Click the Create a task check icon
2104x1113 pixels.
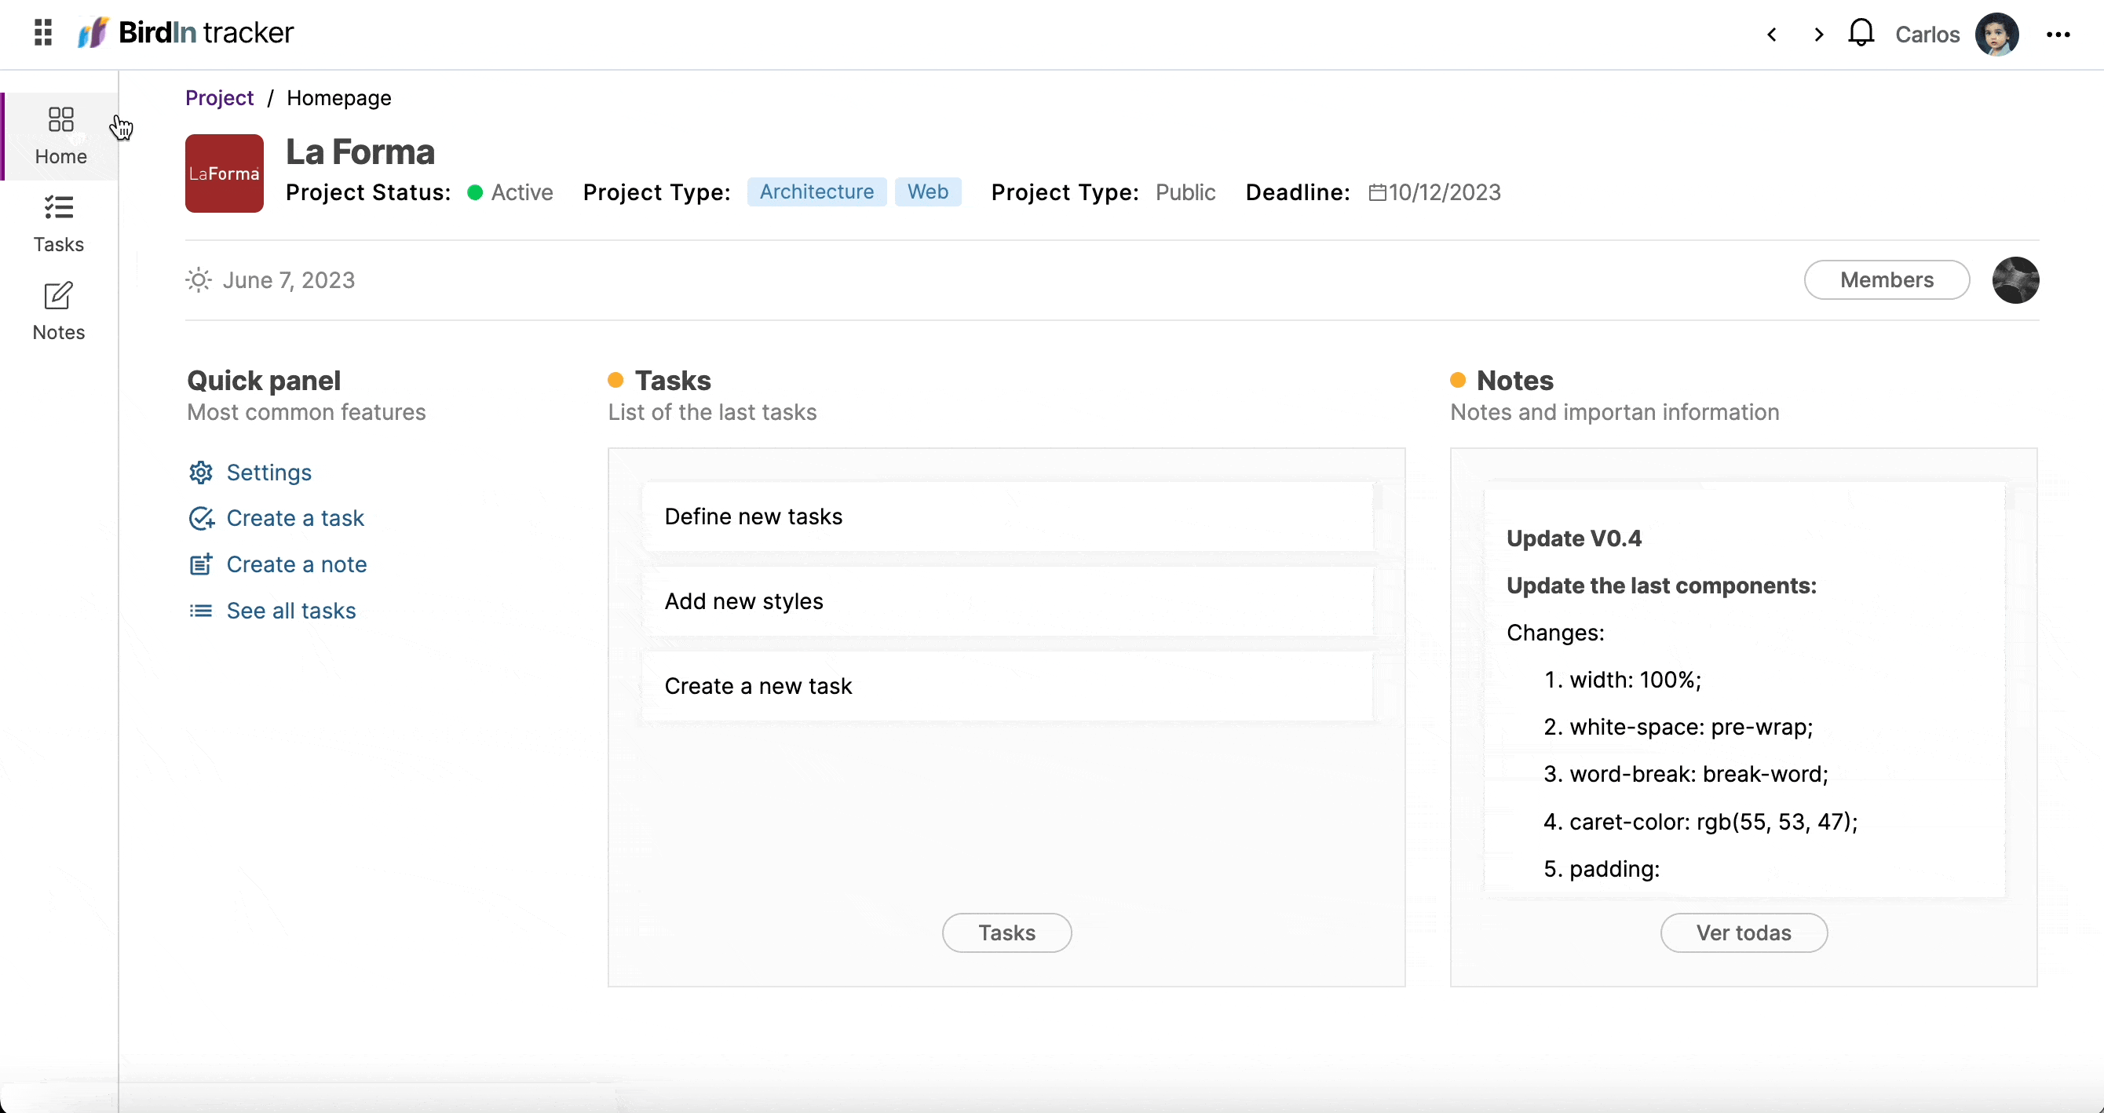[201, 519]
